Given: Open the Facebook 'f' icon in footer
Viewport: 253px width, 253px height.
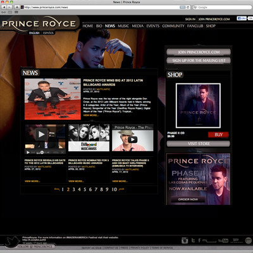Looking at the screenshot, I should pyautogui.click(x=199, y=240).
